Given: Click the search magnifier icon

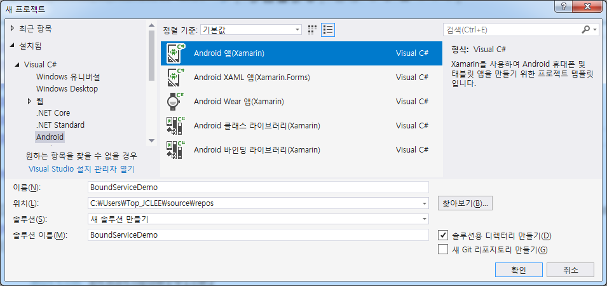Looking at the screenshot, I should [586, 29].
